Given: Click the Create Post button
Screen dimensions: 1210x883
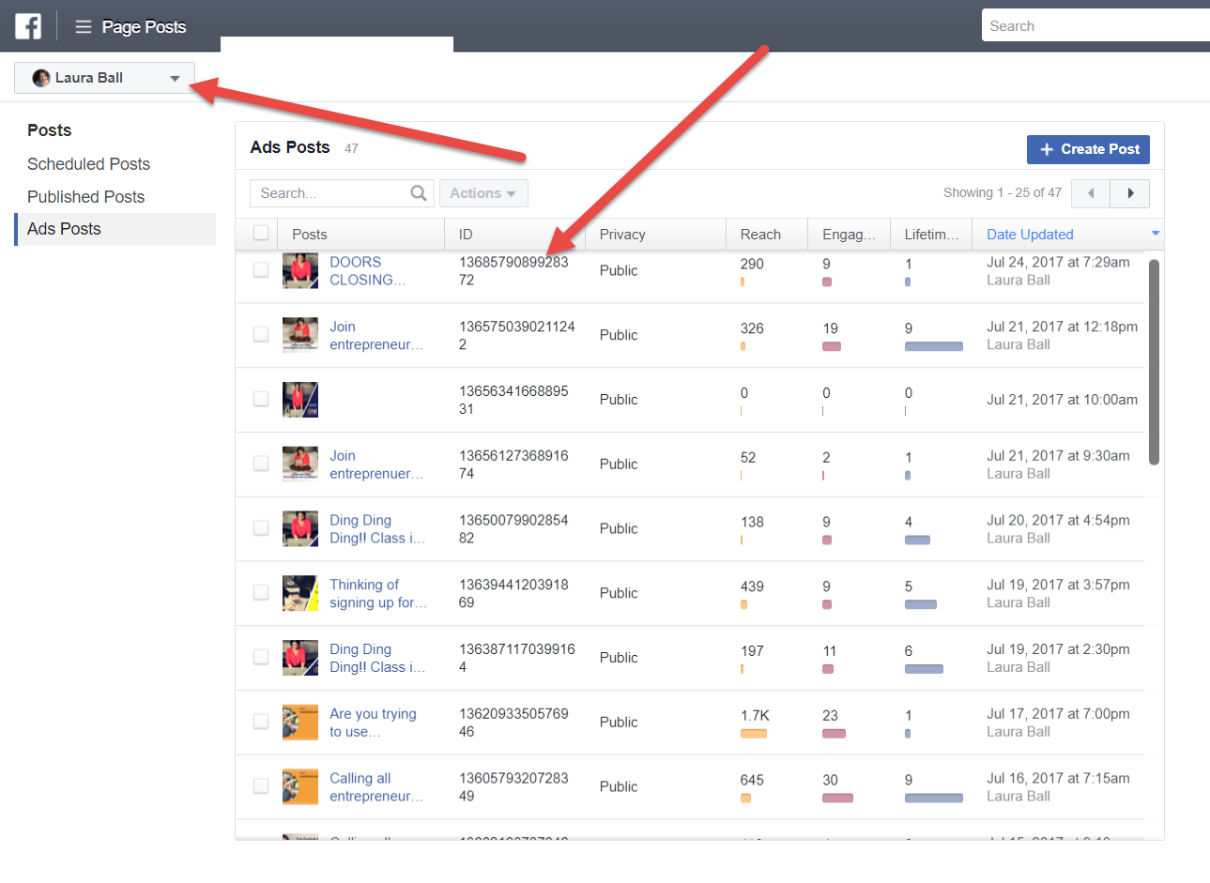Looking at the screenshot, I should coord(1088,149).
